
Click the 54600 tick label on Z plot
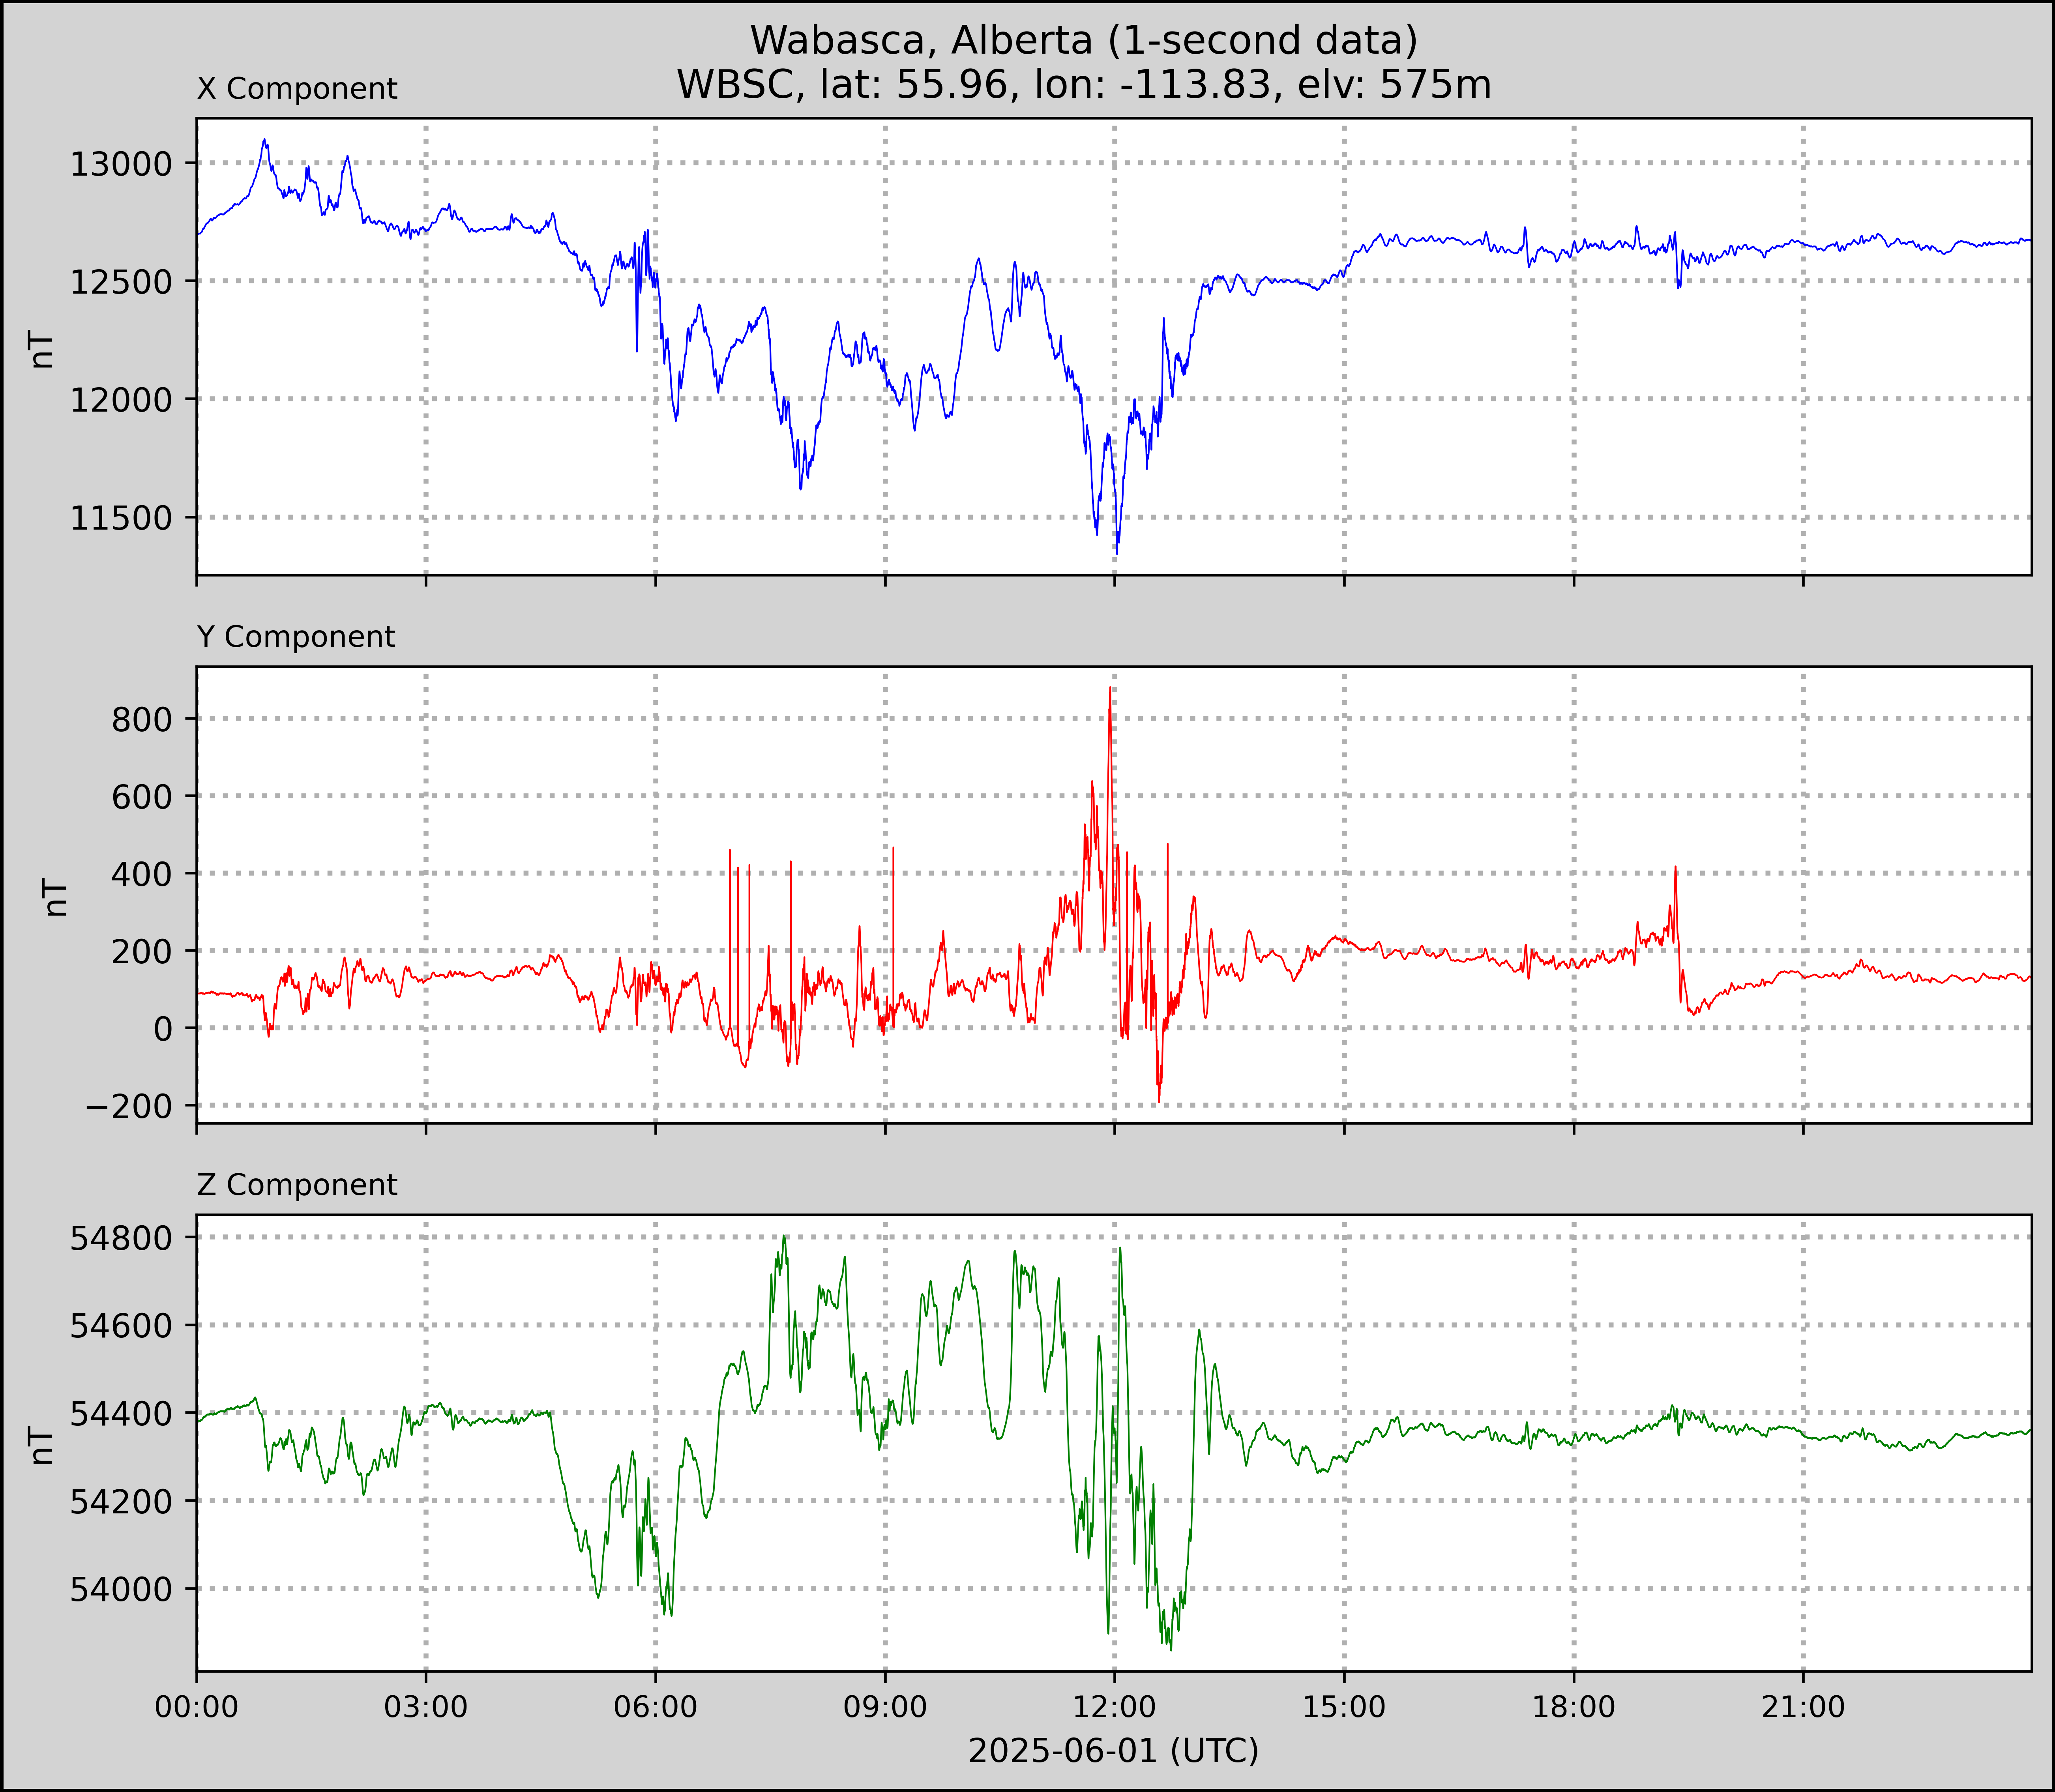121,1326
